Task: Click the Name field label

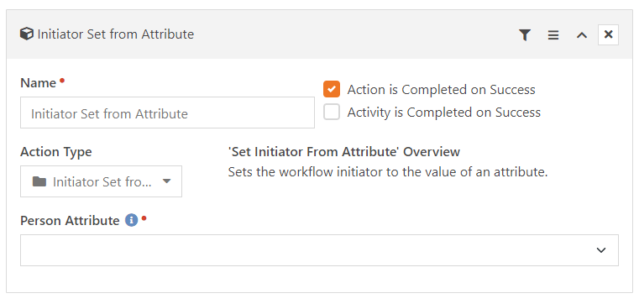Action: (39, 83)
